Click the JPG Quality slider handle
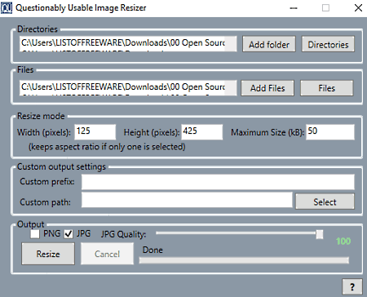The width and height of the screenshot is (367, 297). [x=320, y=234]
